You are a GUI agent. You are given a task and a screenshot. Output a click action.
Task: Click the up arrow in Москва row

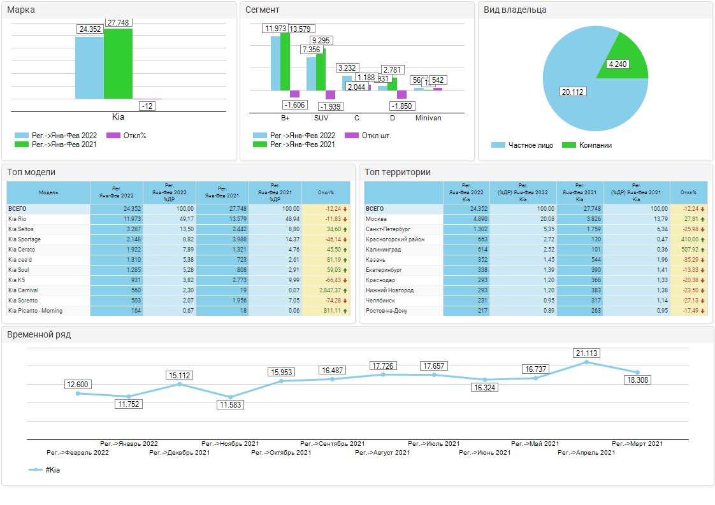702,219
